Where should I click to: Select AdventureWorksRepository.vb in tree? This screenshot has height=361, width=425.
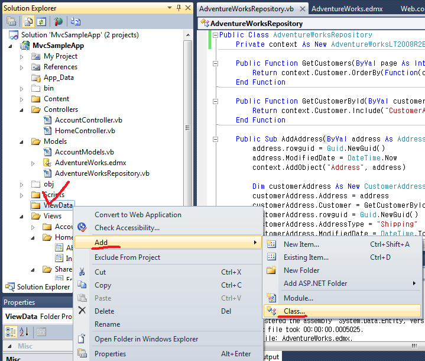[102, 173]
